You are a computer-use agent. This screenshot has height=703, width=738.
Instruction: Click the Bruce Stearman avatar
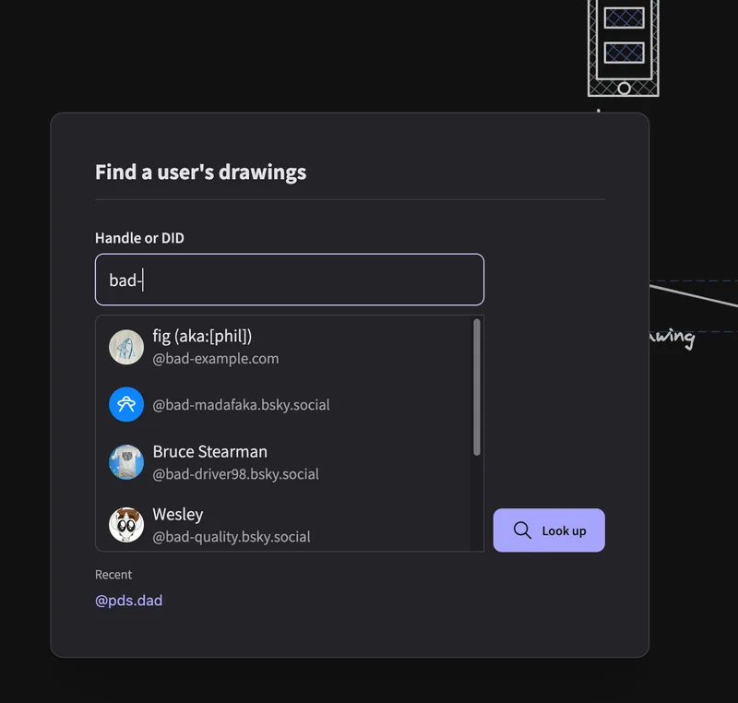[x=126, y=462]
